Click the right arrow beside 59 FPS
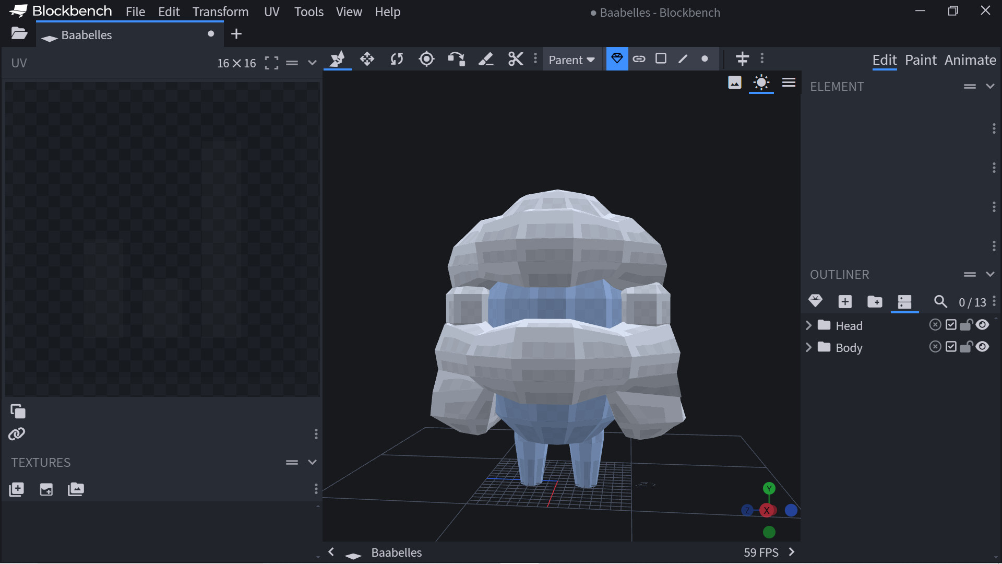The height and width of the screenshot is (564, 1002). (792, 552)
